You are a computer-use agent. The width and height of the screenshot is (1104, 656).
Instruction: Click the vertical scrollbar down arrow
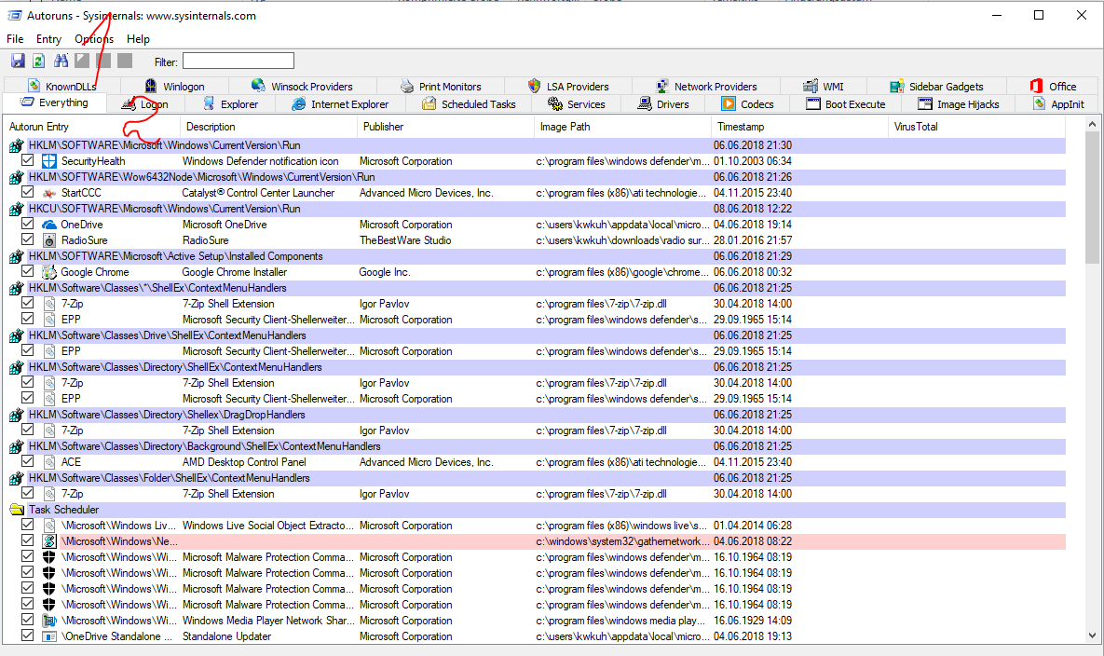tap(1092, 635)
